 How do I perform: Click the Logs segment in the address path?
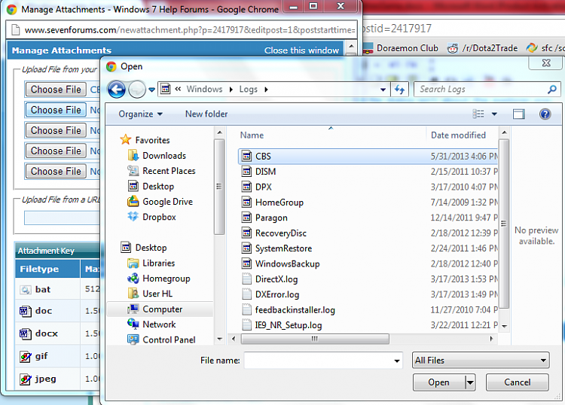pos(249,90)
